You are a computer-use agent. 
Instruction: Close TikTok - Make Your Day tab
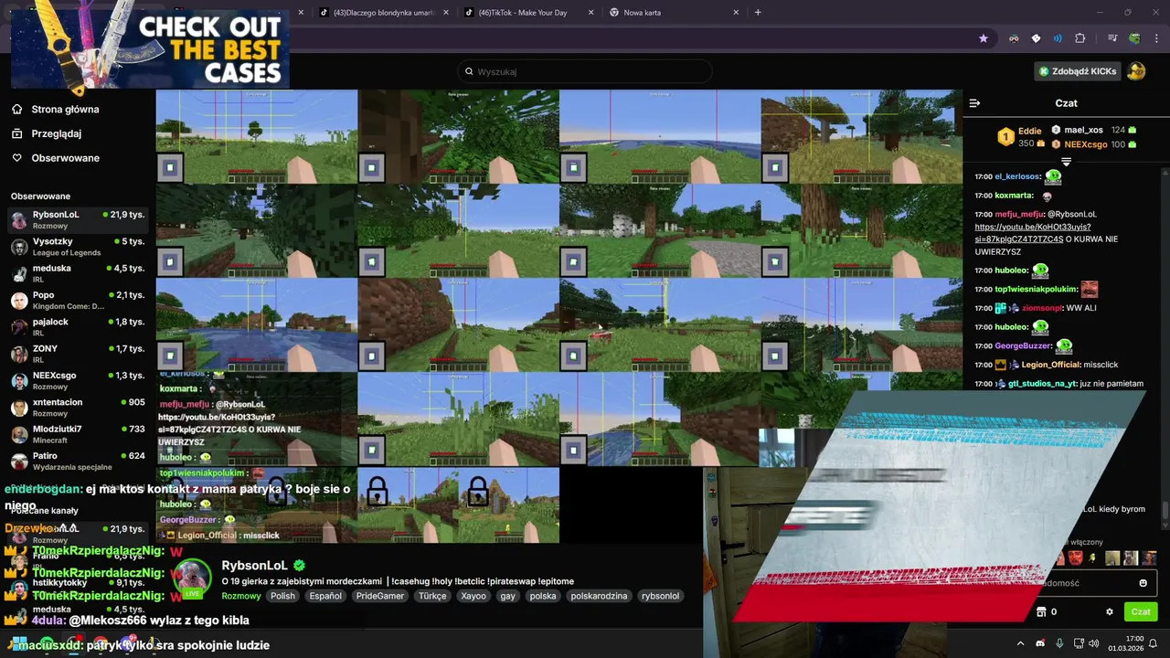coord(590,13)
